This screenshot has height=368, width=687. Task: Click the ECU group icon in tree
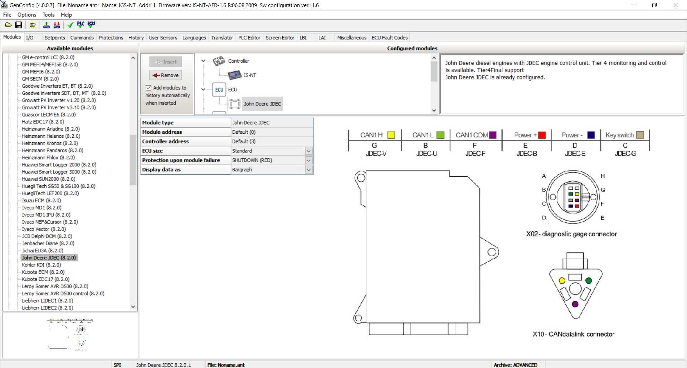click(219, 90)
